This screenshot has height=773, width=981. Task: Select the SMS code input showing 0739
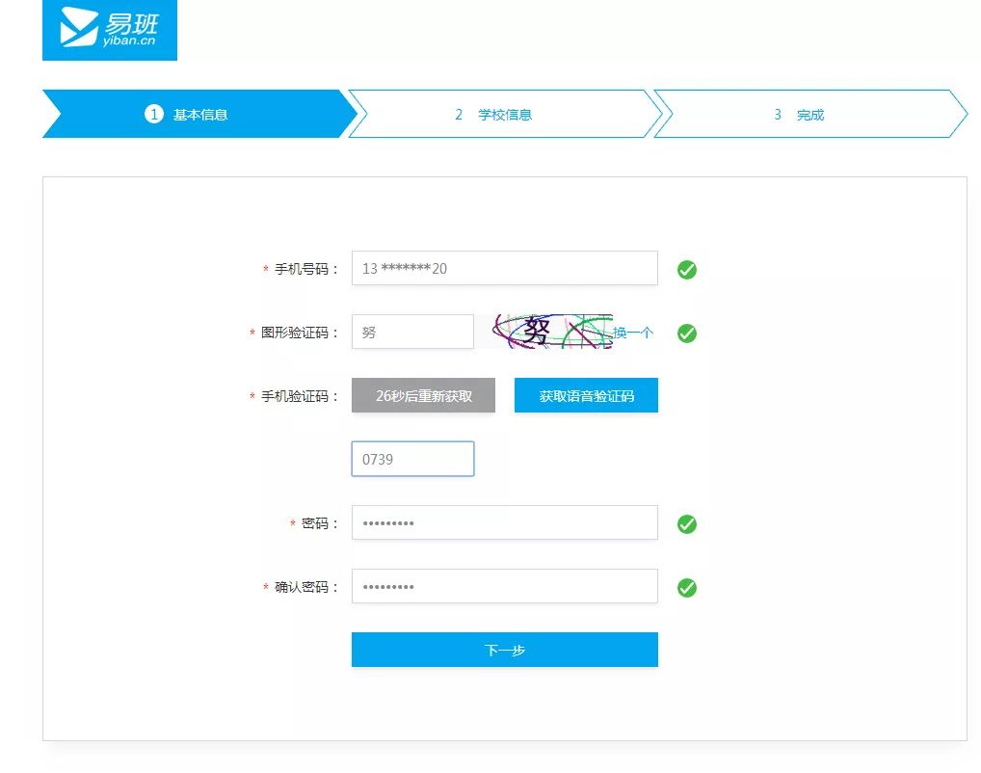coord(412,459)
